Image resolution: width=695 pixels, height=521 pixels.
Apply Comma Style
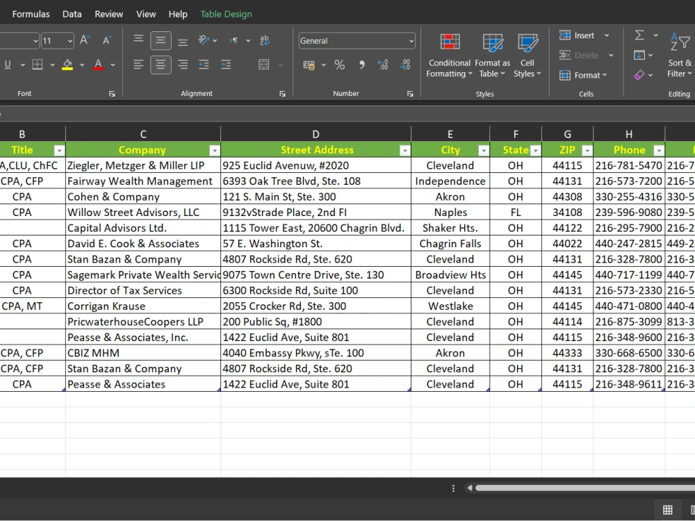coord(361,65)
